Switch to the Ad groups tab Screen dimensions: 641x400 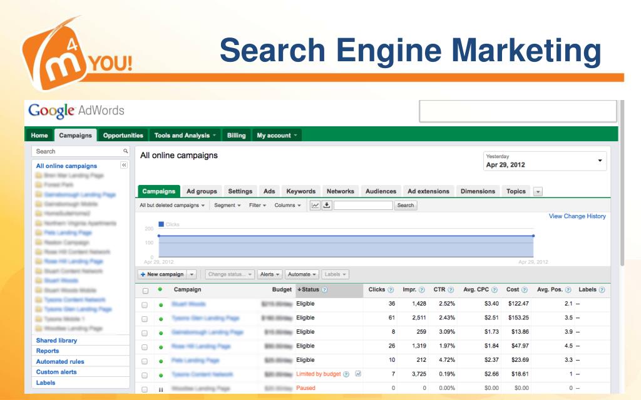click(202, 191)
